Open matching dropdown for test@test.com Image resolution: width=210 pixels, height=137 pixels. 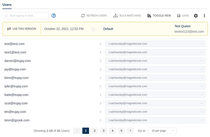(x=155, y=44)
